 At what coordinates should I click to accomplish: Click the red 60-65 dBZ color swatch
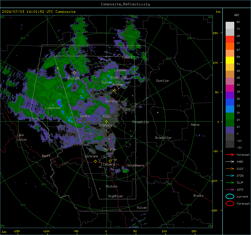click(x=230, y=39)
